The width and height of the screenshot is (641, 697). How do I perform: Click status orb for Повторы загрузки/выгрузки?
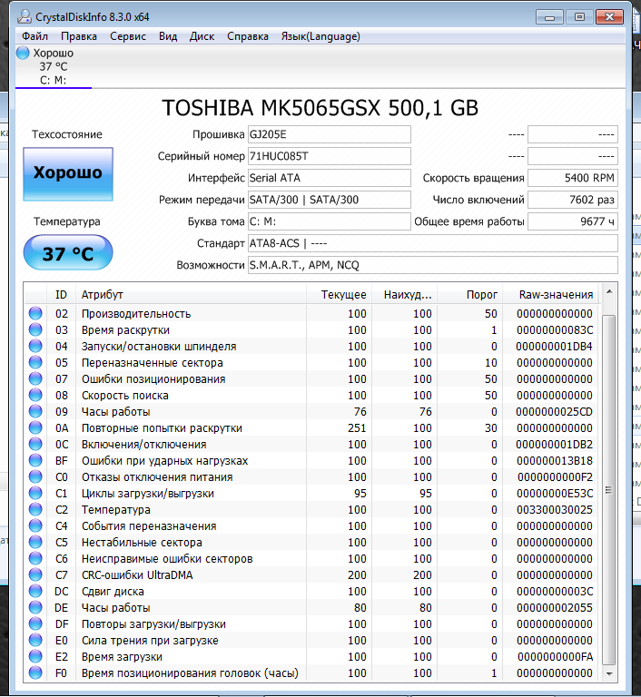(x=35, y=624)
